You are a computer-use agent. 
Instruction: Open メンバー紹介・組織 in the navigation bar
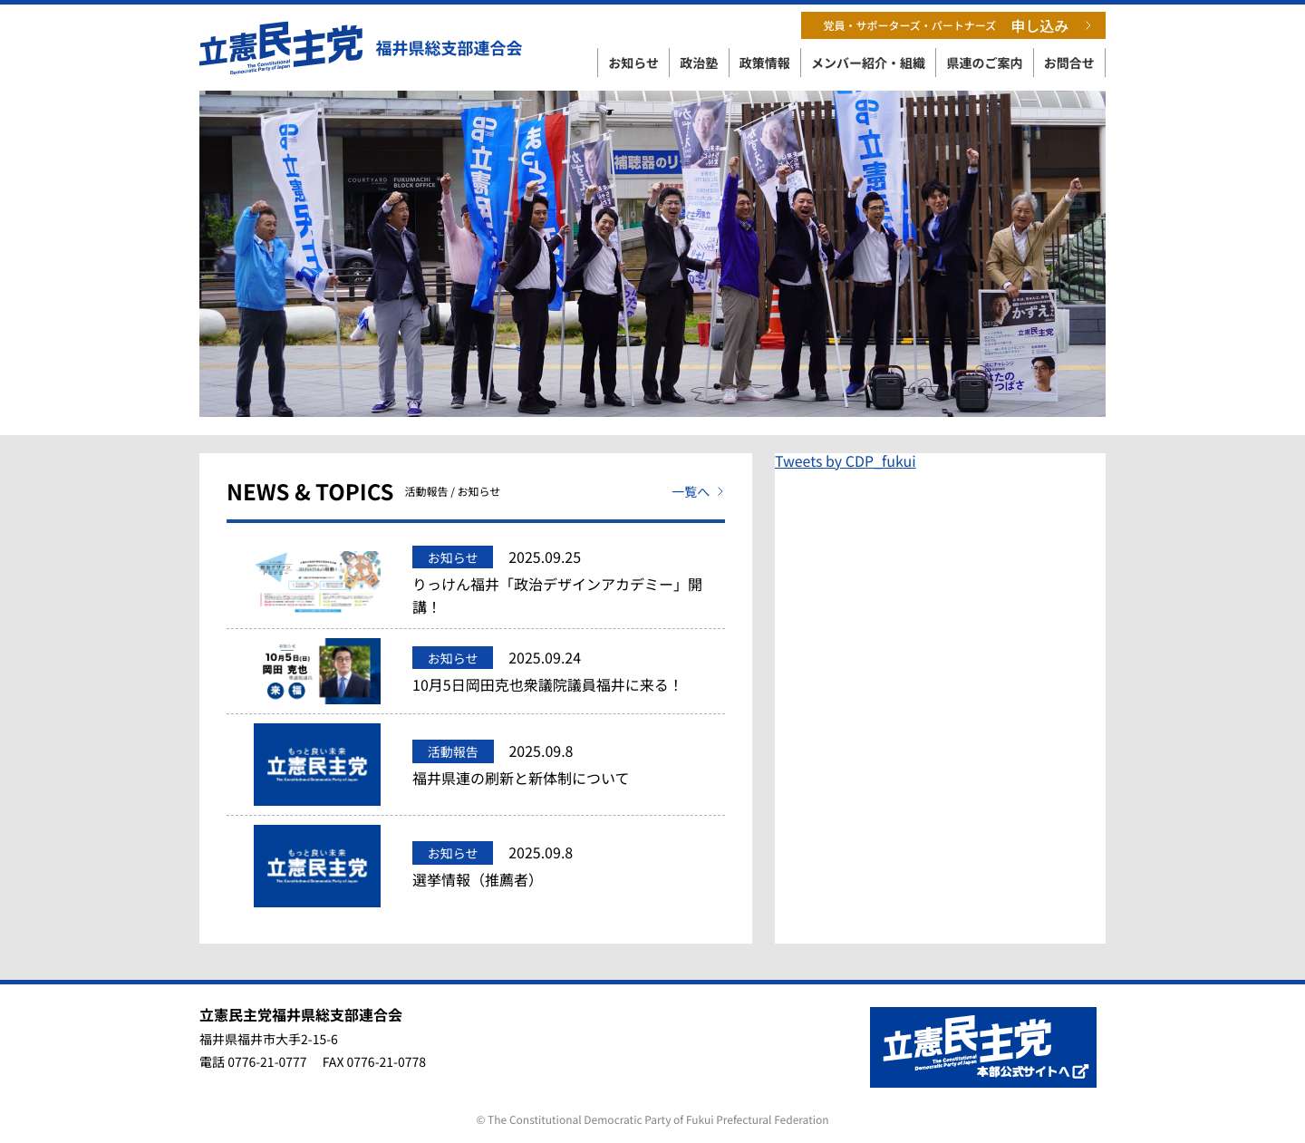point(869,63)
